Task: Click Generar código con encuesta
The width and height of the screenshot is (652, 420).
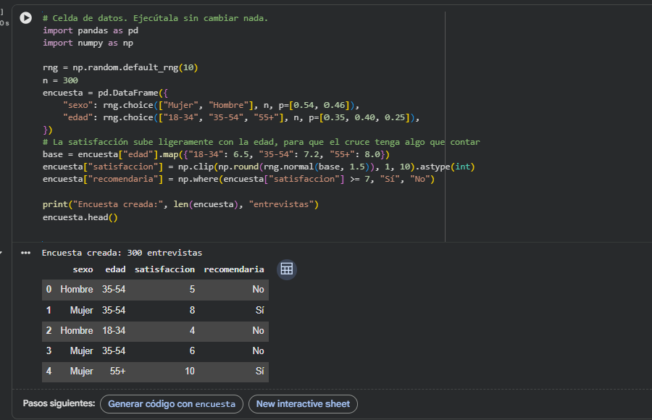Action: [x=172, y=404]
